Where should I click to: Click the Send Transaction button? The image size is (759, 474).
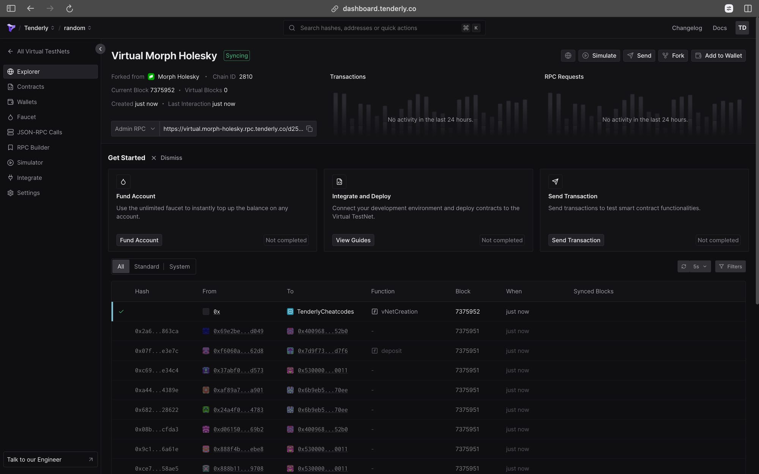[576, 240]
